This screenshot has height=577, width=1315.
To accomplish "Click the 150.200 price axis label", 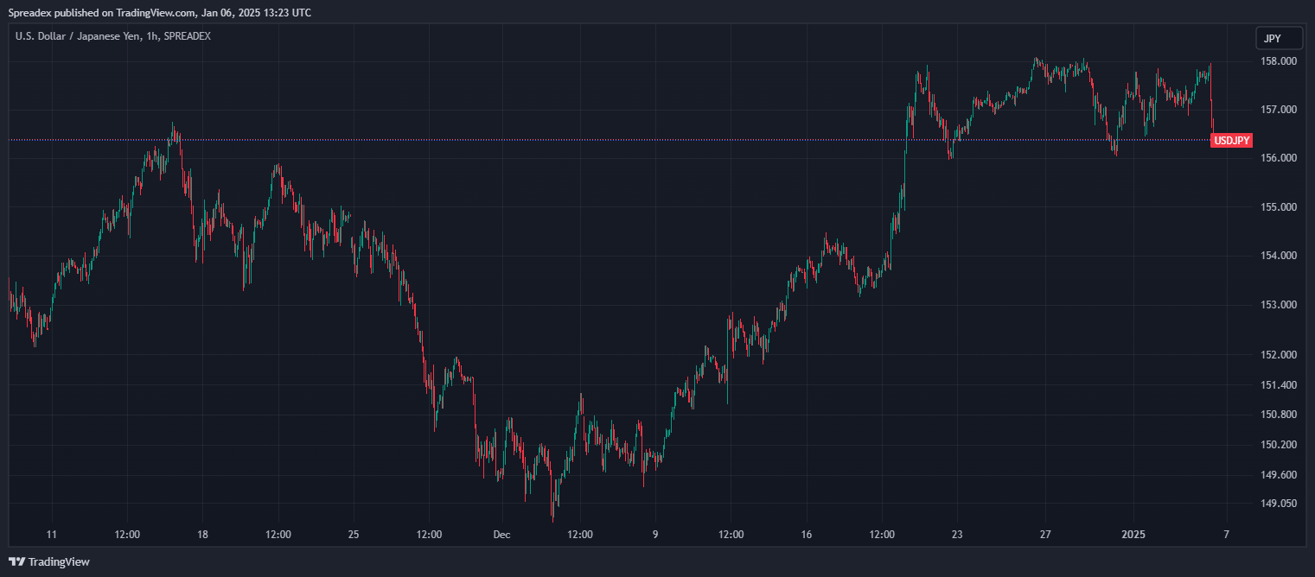I will pos(1279,445).
